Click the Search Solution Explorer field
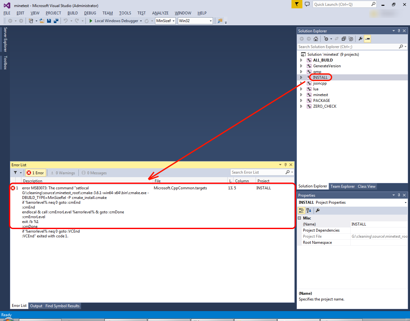The image size is (410, 321). (348, 47)
